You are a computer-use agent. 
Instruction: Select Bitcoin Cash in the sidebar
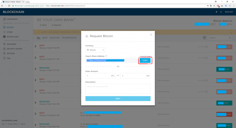pyautogui.click(x=13, y=37)
